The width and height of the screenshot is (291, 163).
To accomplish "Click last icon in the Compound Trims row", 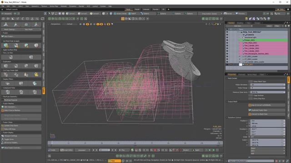I will (x=35, y=92).
